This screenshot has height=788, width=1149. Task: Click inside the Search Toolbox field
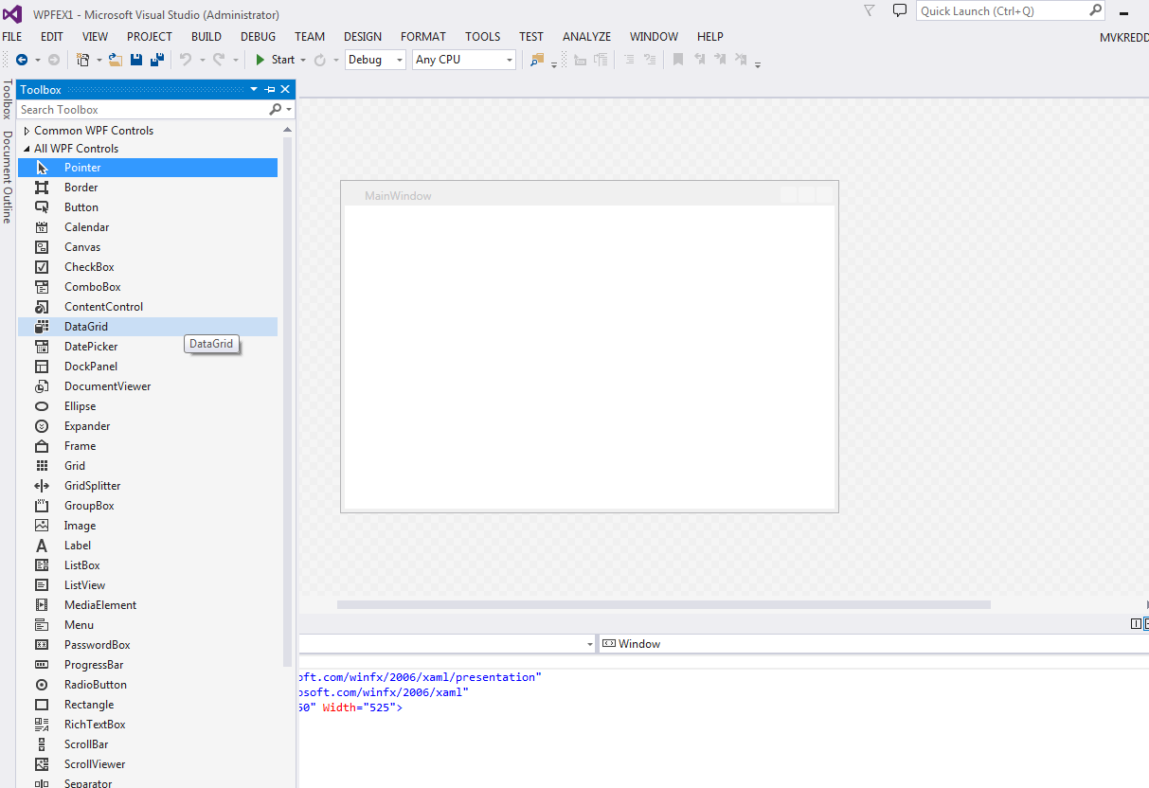(142, 109)
